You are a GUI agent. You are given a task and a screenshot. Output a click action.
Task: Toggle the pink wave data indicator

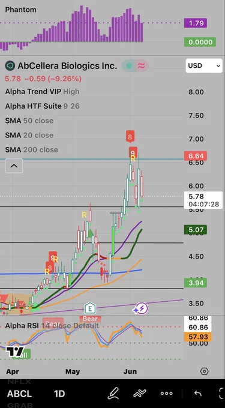click(141, 66)
